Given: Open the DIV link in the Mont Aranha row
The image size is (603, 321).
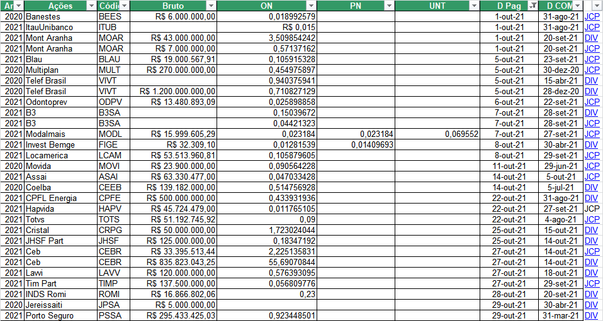Looking at the screenshot, I should pos(591,38).
